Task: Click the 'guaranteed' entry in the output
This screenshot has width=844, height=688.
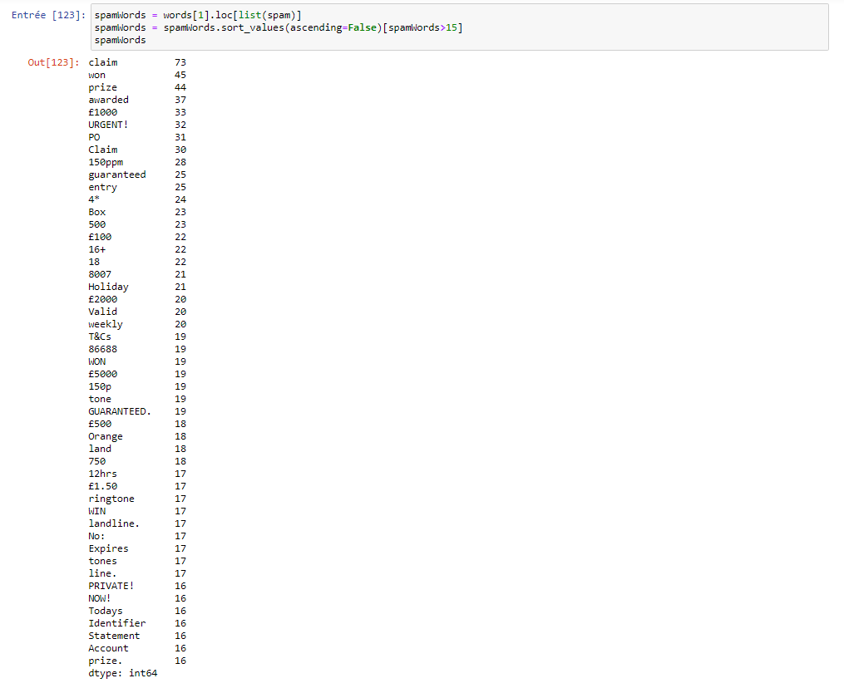Action: 117,174
